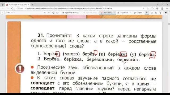
Task: Focus the address bar with PDF path
Action: point(69,8)
